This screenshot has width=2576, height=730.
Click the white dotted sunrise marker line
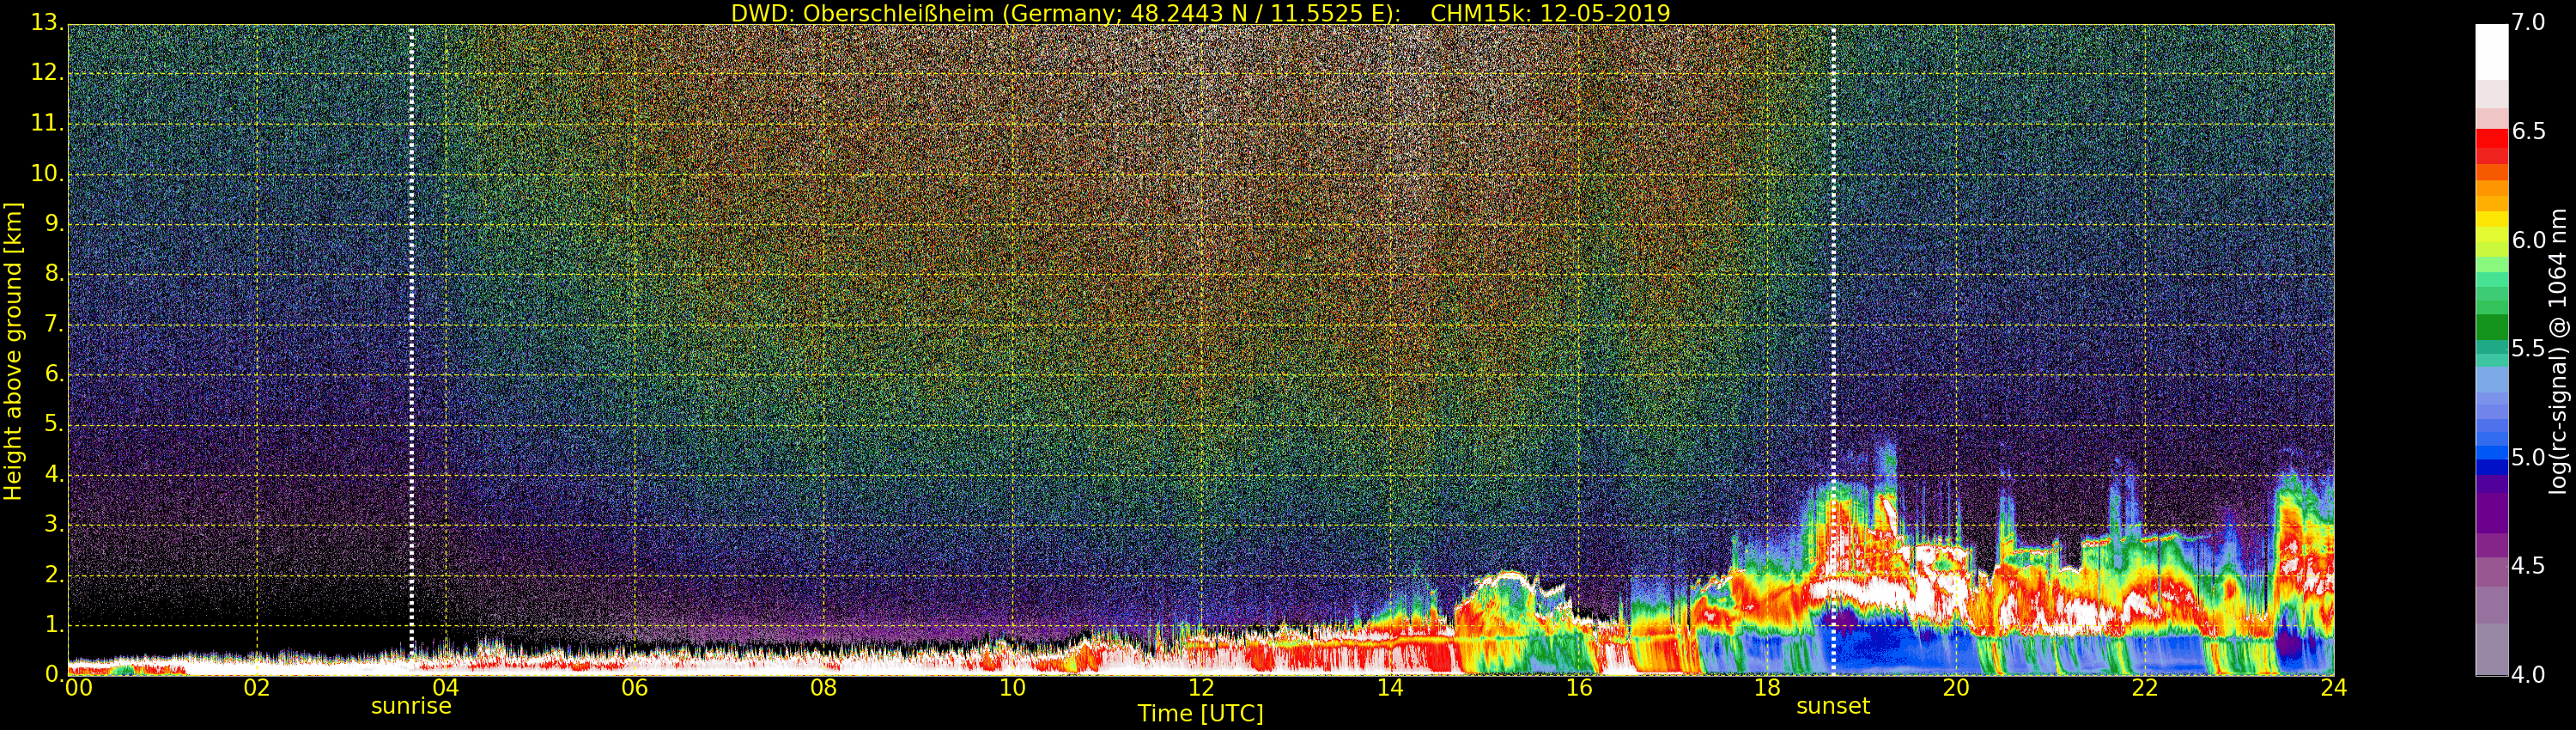point(411,350)
